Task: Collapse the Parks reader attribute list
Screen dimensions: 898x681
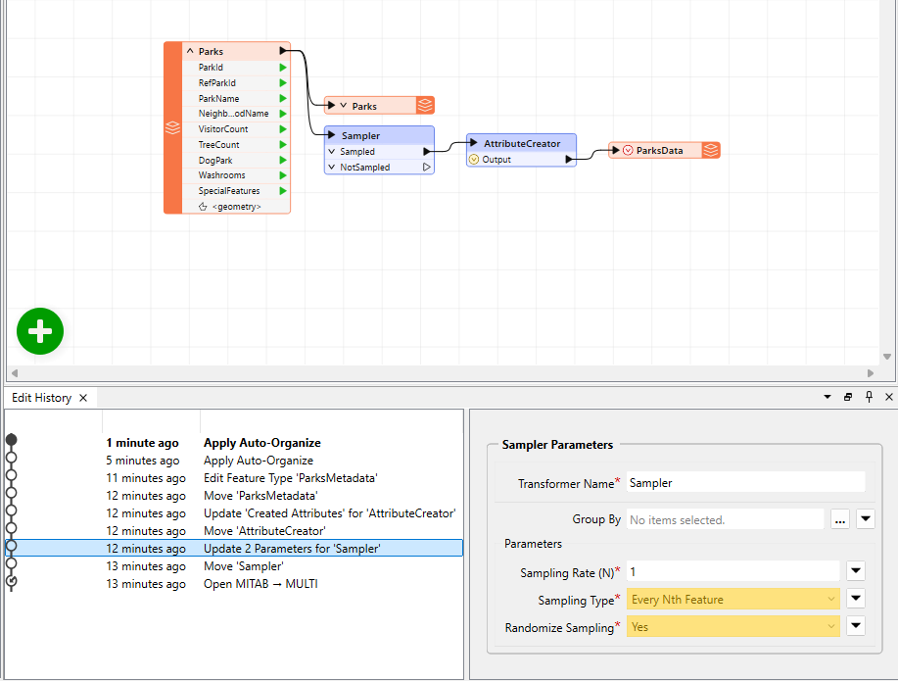Action: coord(190,52)
